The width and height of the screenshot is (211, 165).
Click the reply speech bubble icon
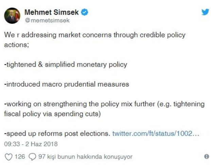32,157
